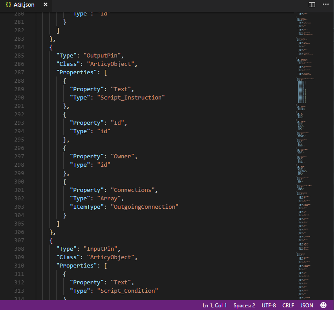Screen dimensions: 334x310
Task: Select the AGI.json editor tab
Action: pos(26,5)
